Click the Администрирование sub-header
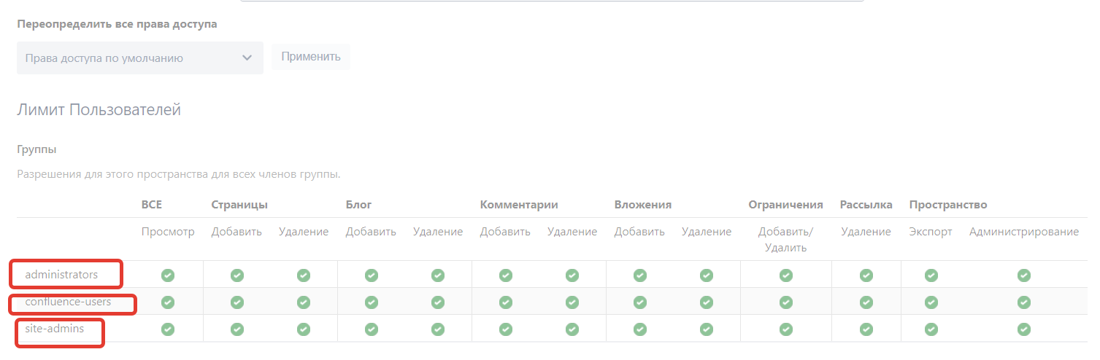 [x=1024, y=232]
